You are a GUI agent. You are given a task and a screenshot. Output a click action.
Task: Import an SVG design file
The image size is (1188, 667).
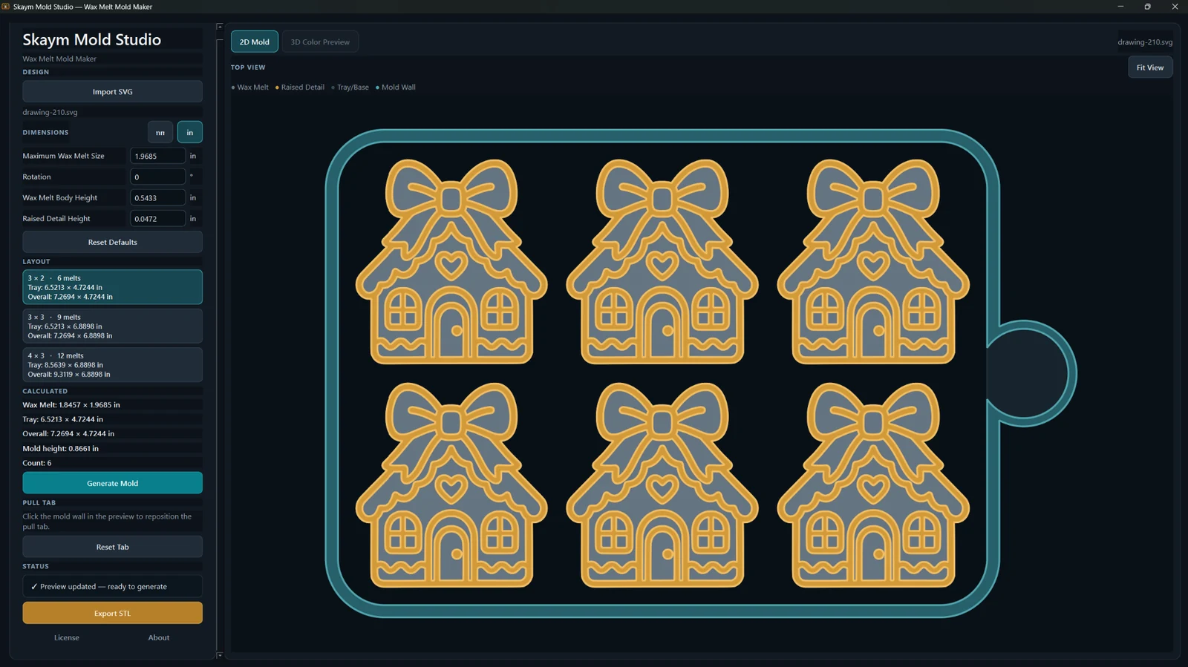click(x=112, y=91)
